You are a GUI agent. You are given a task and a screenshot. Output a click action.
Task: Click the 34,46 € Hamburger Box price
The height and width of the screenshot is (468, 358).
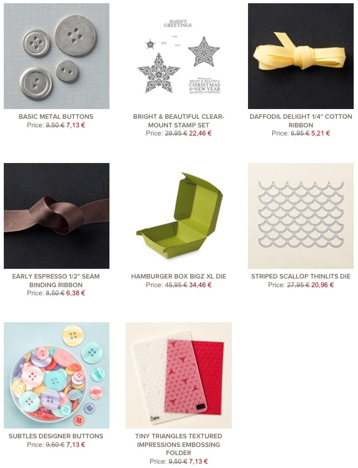200,285
